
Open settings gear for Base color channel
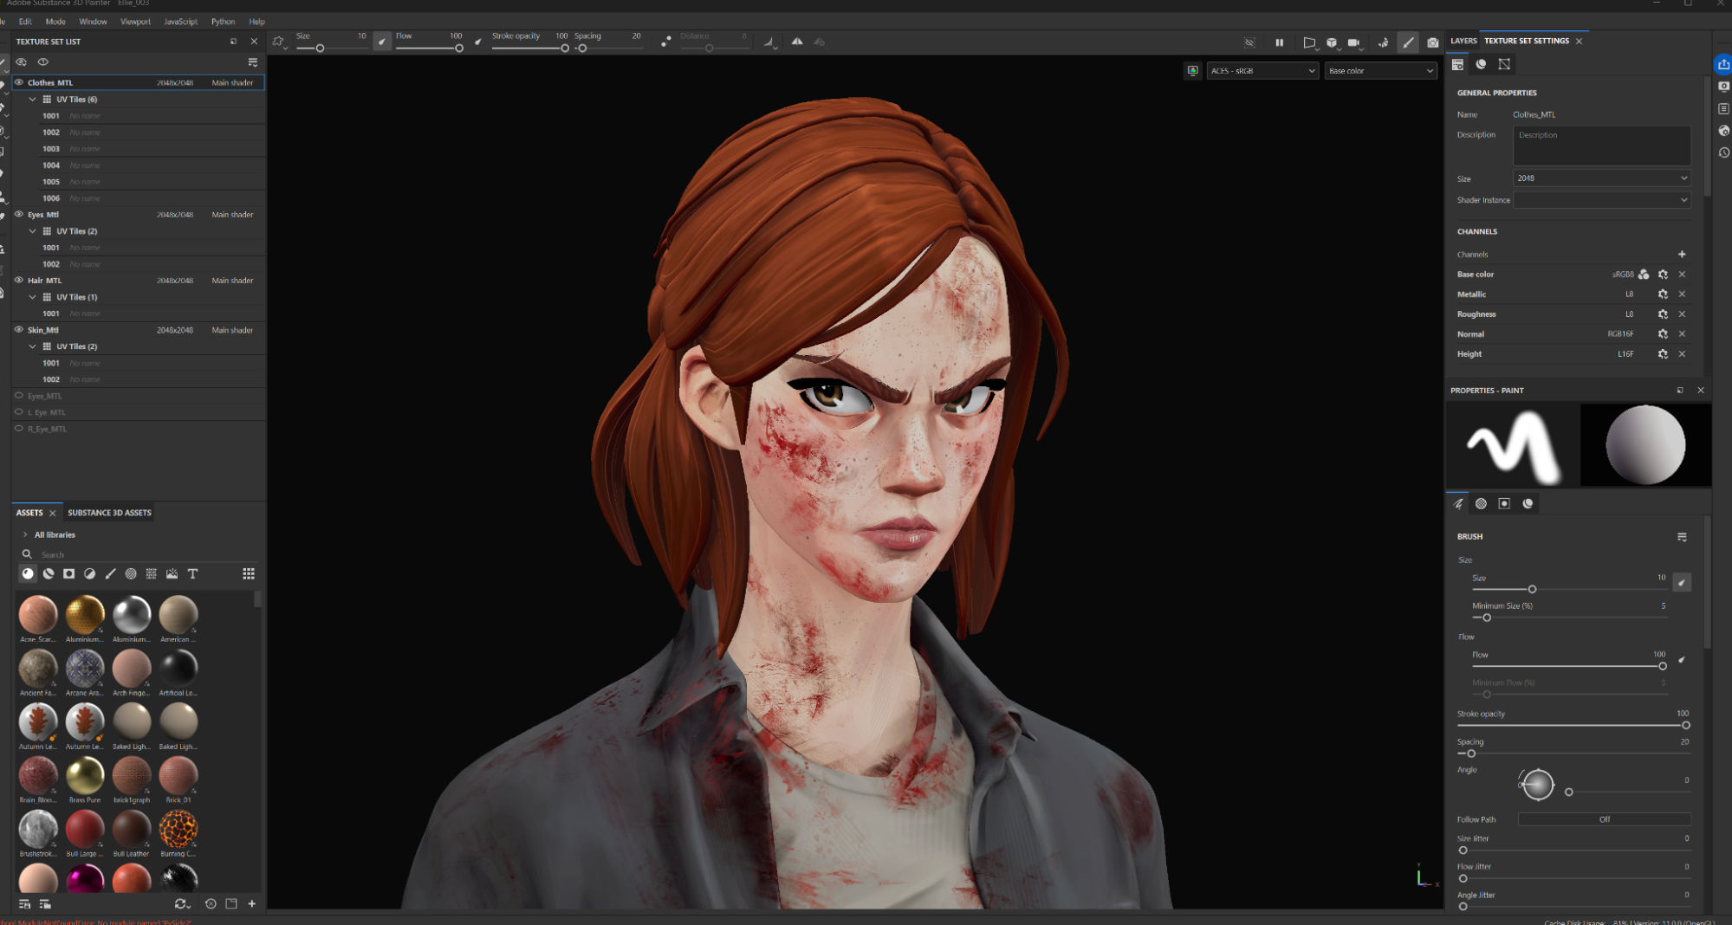(x=1663, y=275)
